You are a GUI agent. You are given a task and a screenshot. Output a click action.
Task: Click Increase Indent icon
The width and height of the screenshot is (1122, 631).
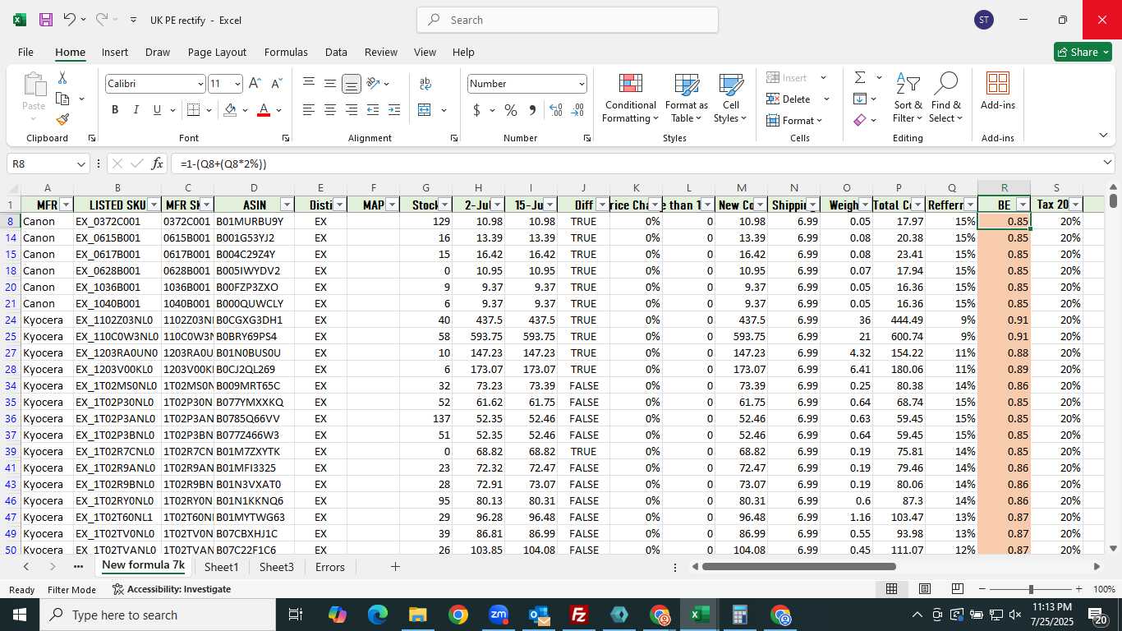[394, 110]
